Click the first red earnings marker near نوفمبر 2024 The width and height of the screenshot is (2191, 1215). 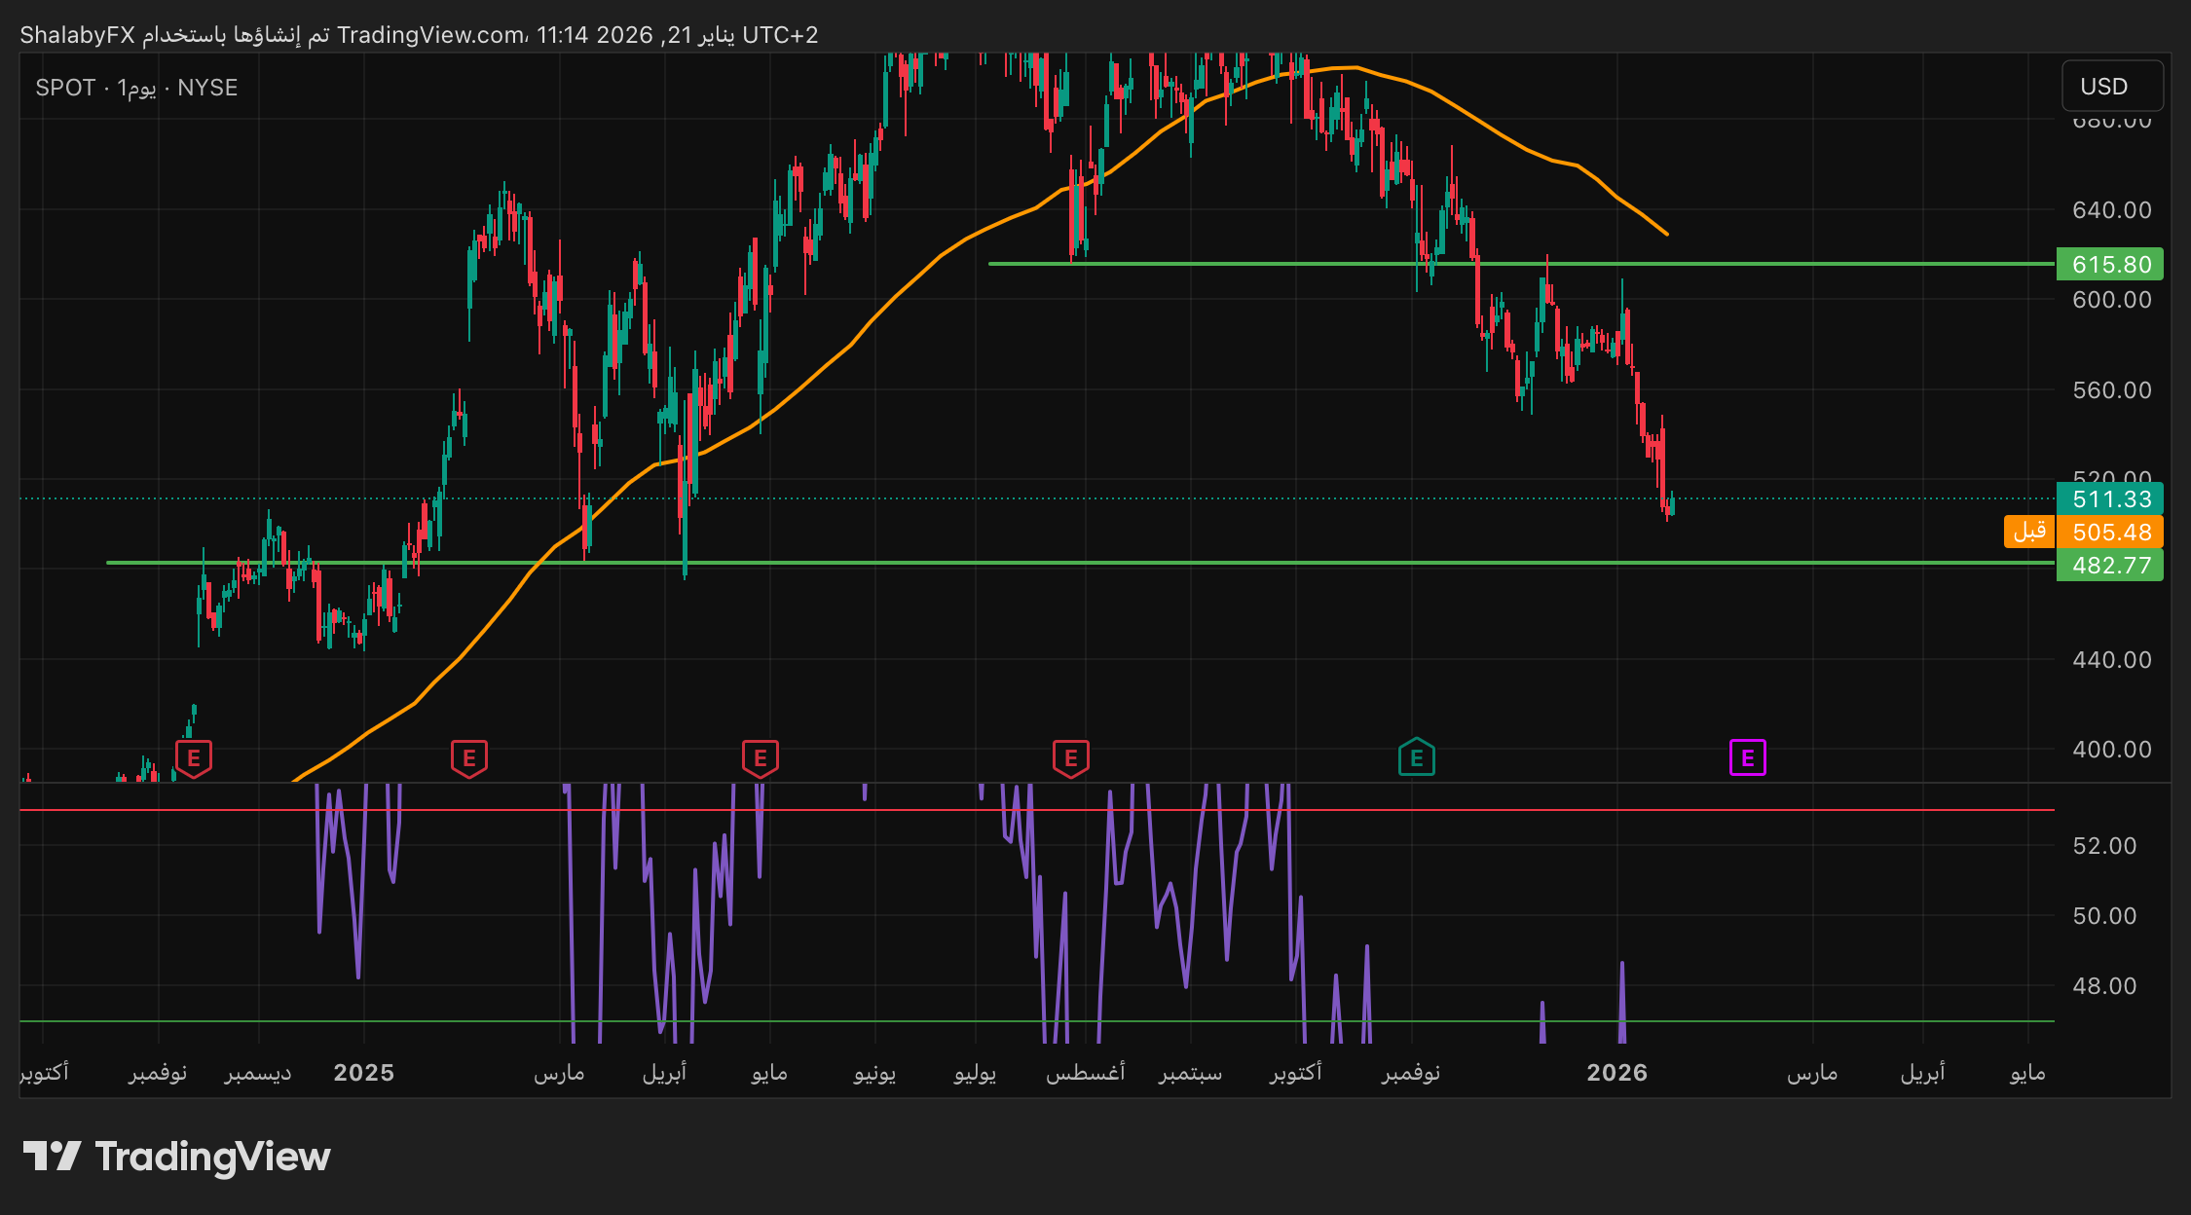(193, 757)
